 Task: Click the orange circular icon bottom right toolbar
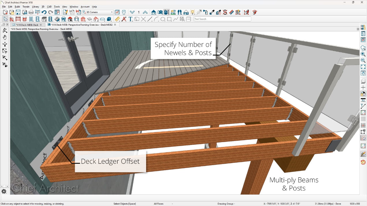click(363, 162)
